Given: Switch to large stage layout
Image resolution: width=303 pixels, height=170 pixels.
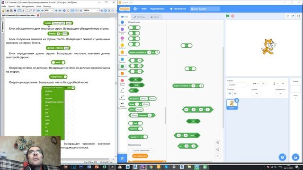Looking at the screenshot, I should point(293,16).
